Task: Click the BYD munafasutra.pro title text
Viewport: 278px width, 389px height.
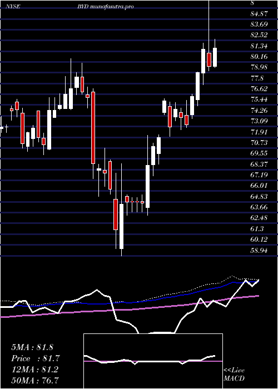Action: pos(106,7)
